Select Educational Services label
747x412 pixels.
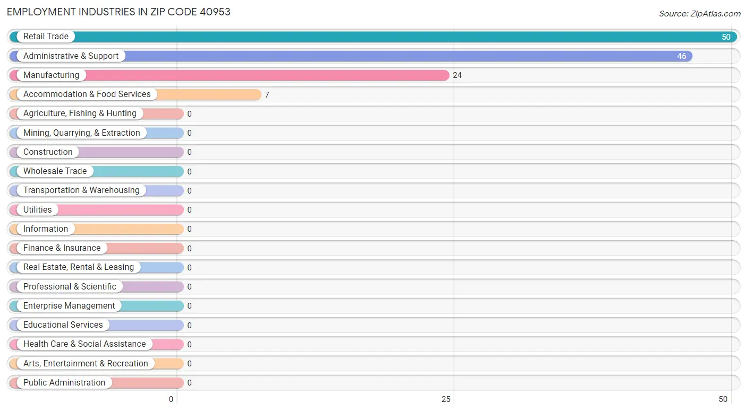coord(63,325)
